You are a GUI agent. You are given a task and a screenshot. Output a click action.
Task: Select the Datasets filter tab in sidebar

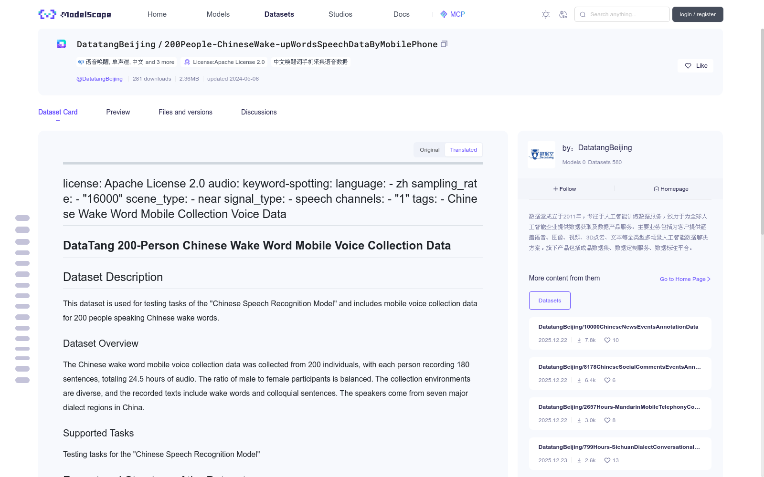(x=550, y=301)
